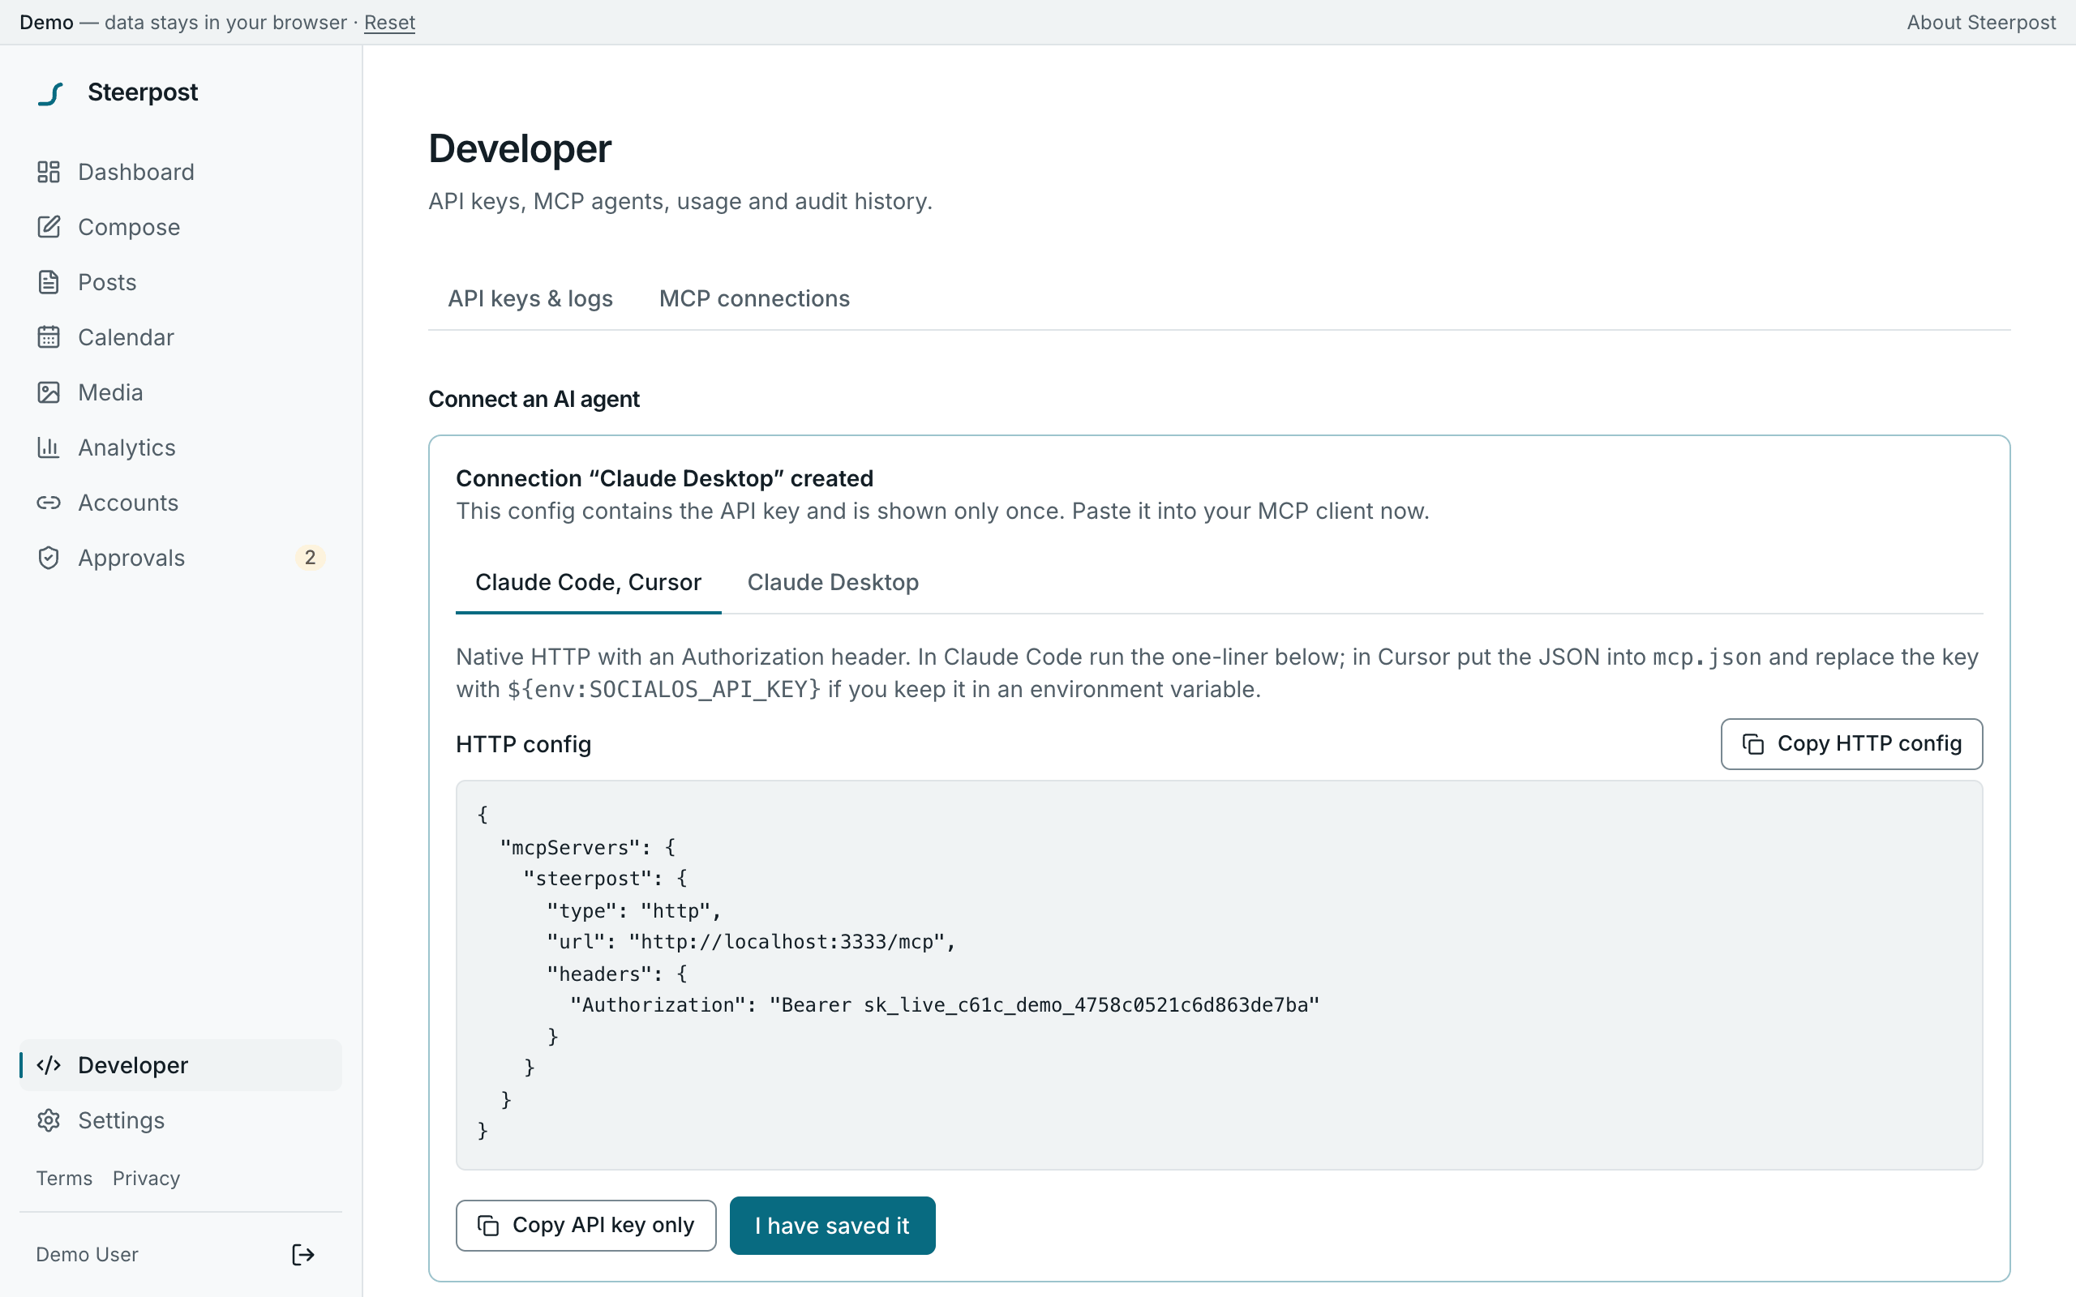This screenshot has height=1297, width=2076.
Task: Click the Settings gear icon
Action: pos(49,1120)
